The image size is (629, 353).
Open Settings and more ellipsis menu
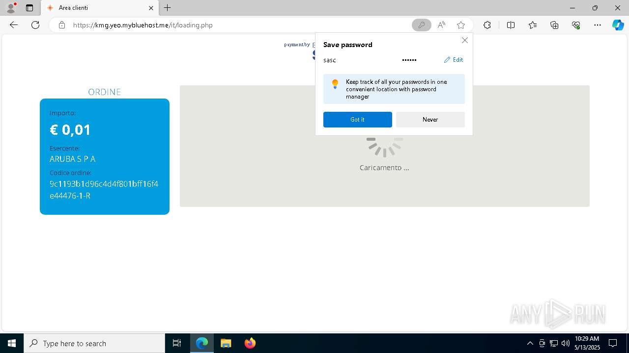[x=598, y=25]
